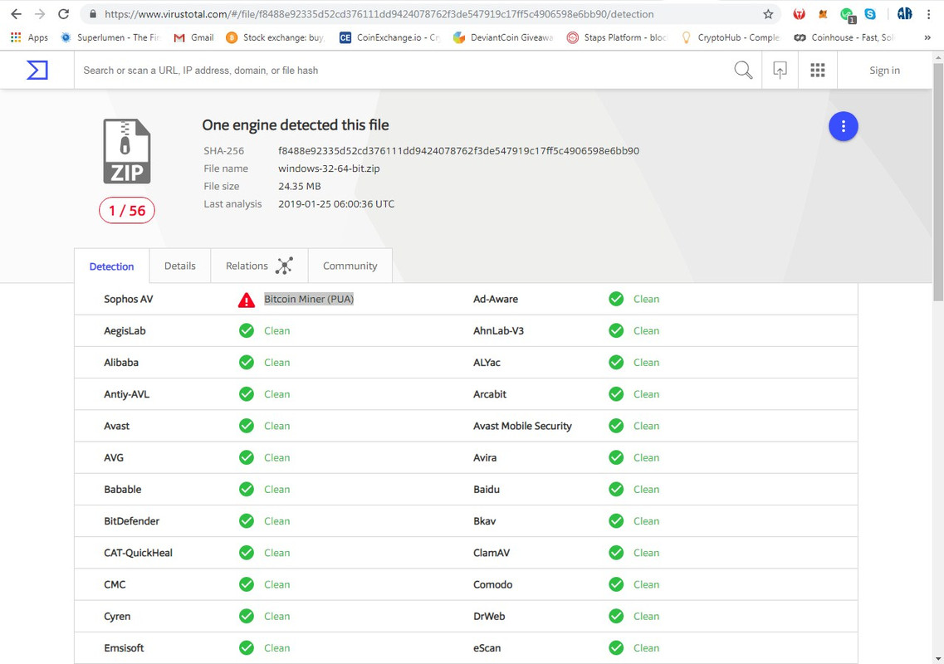Open the Skype extension icon
This screenshot has width=944, height=664.
[870, 14]
